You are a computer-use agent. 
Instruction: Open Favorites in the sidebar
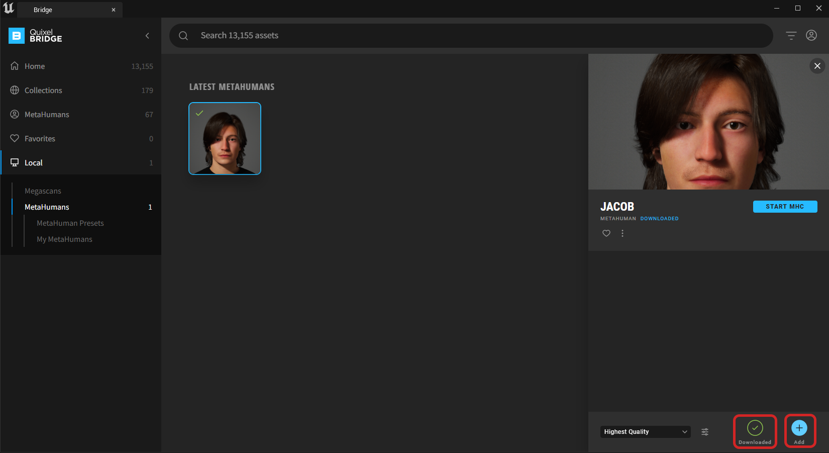[40, 139]
